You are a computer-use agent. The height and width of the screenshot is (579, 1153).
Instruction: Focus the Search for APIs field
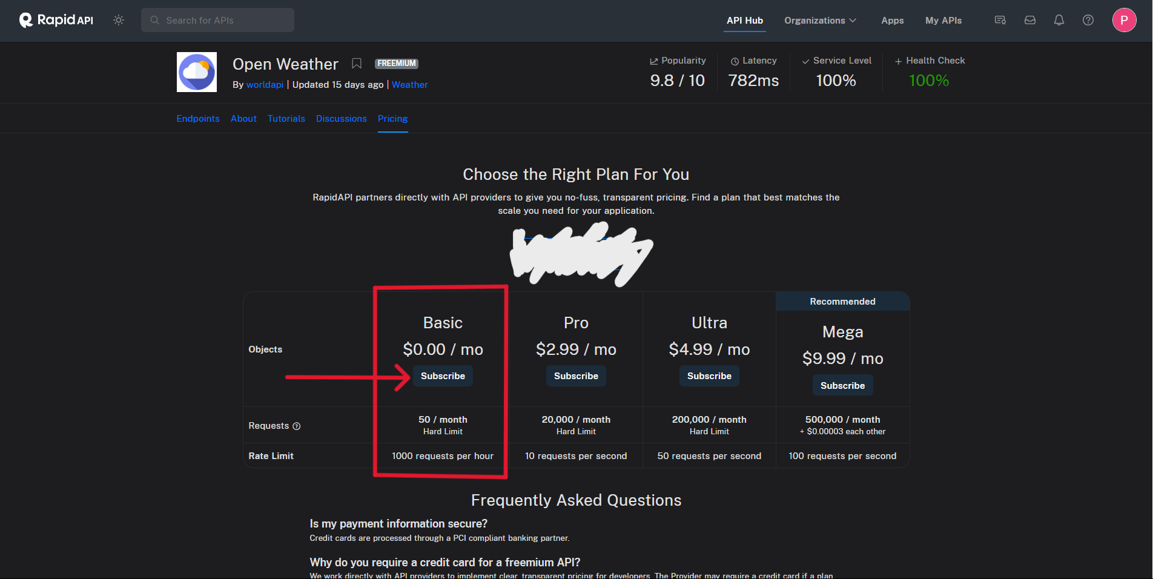click(x=217, y=20)
